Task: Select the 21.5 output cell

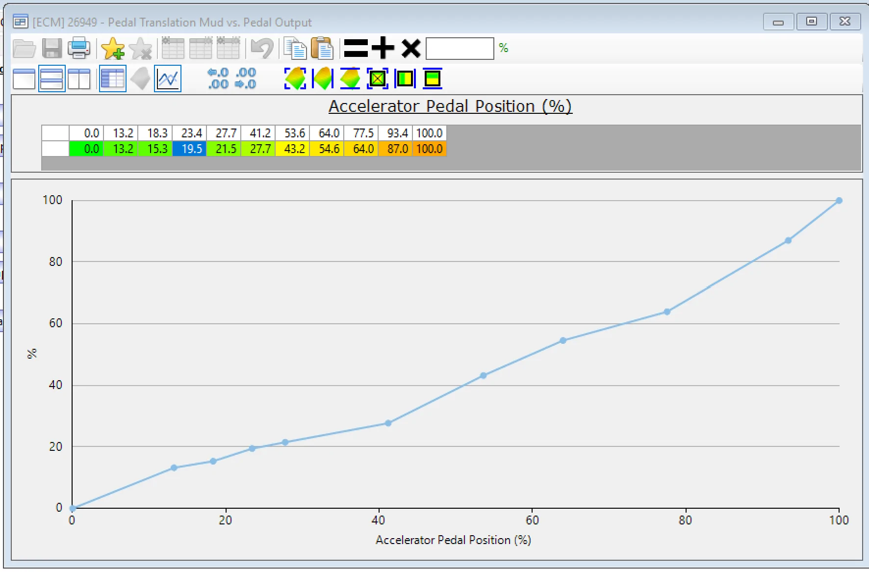Action: pos(224,149)
